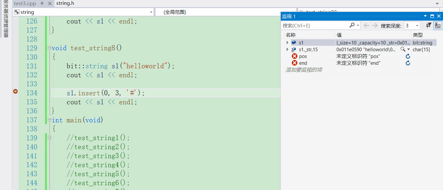Click line number 137 in the gutter
This screenshot has height=190, width=443.
click(32, 120)
